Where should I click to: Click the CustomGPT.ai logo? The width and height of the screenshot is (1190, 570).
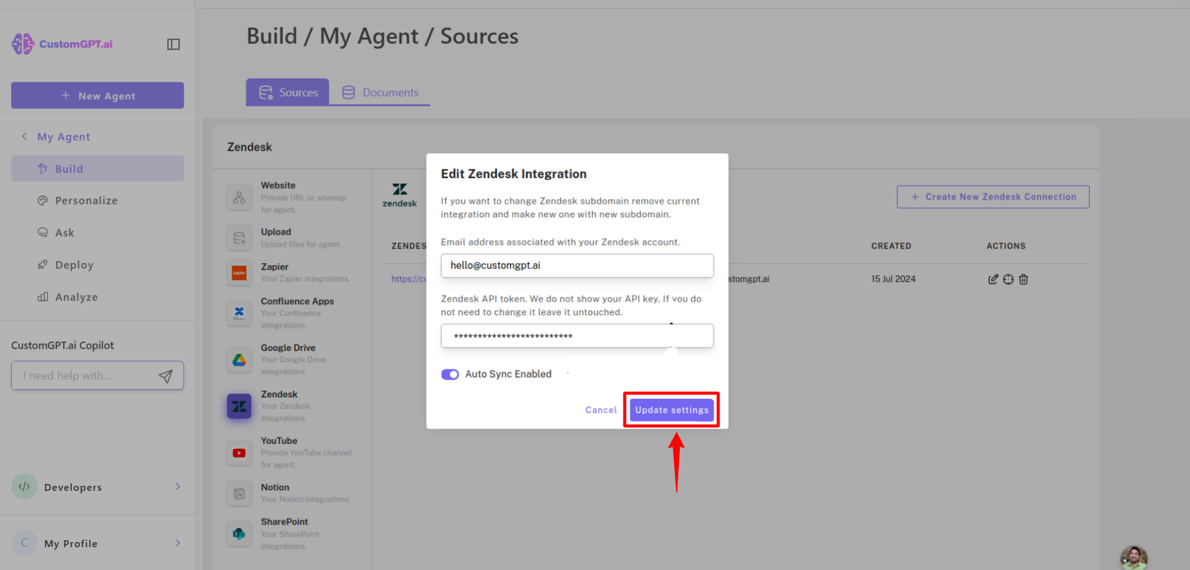pyautogui.click(x=62, y=44)
